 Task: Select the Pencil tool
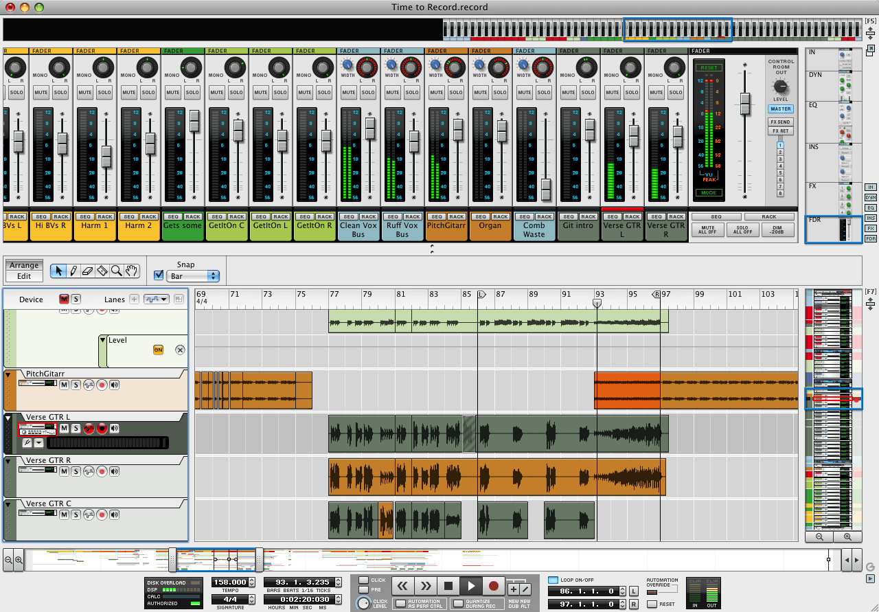point(73,270)
